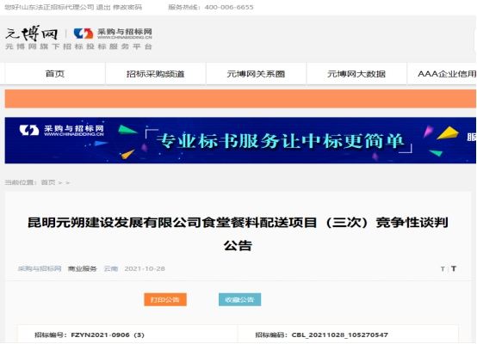The height and width of the screenshot is (344, 477).
Task: Click the 商业服务 category label
Action: point(82,268)
